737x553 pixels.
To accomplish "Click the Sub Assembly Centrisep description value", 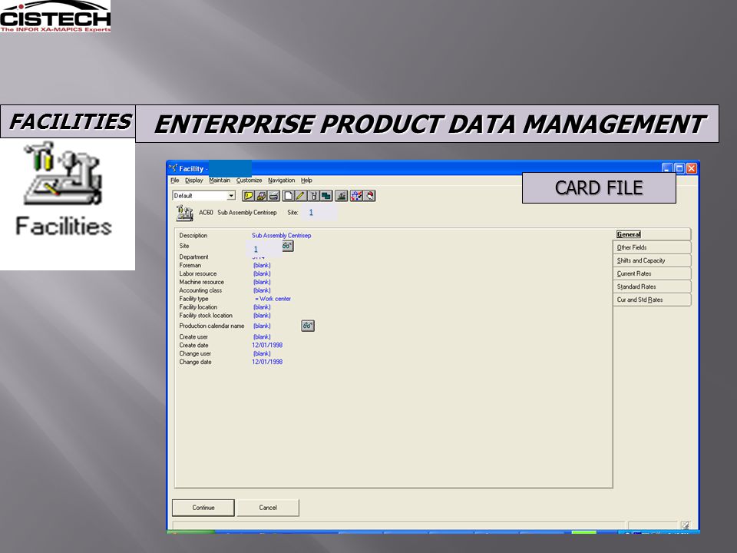I will click(281, 236).
